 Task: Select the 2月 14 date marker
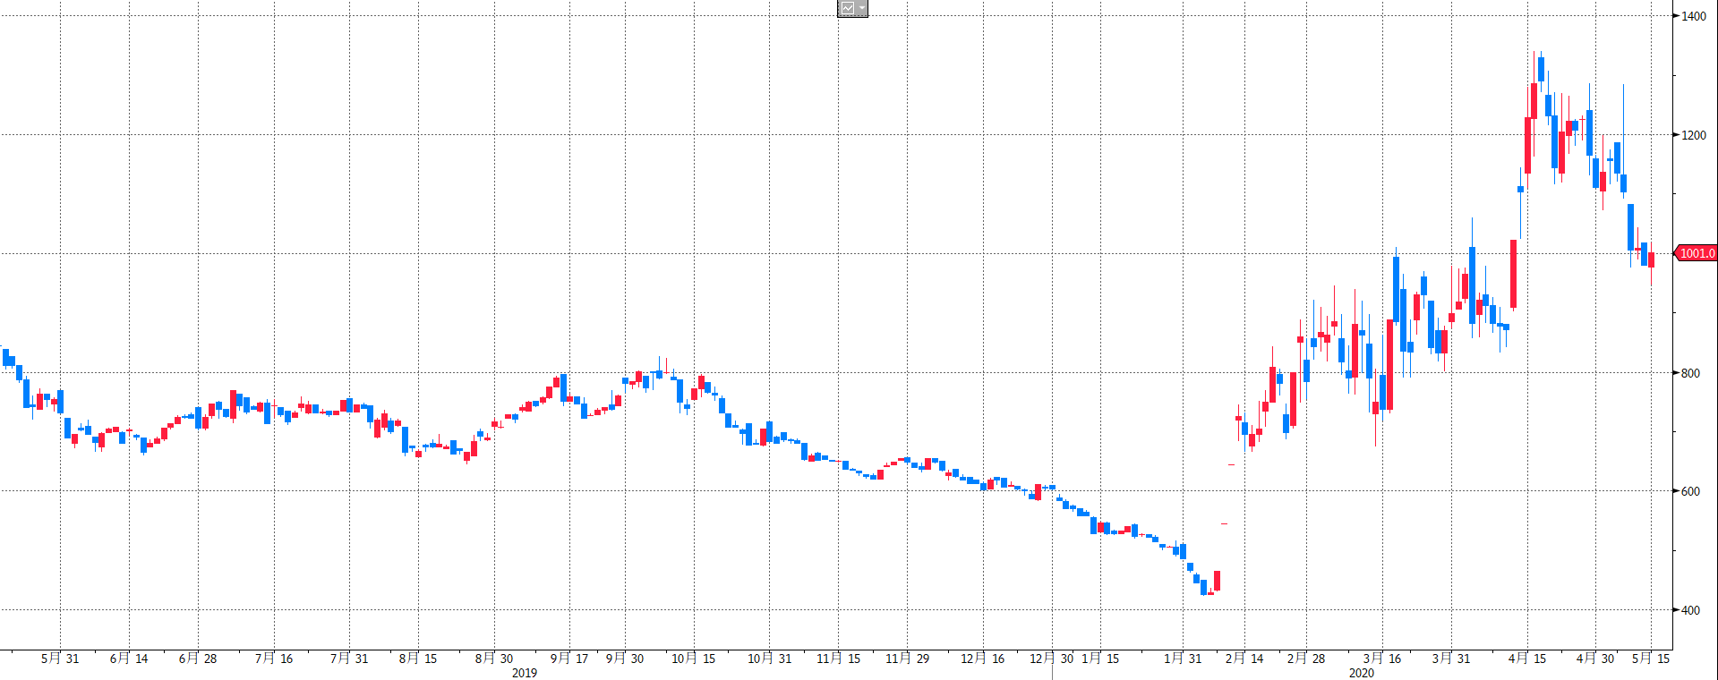pyautogui.click(x=1244, y=659)
